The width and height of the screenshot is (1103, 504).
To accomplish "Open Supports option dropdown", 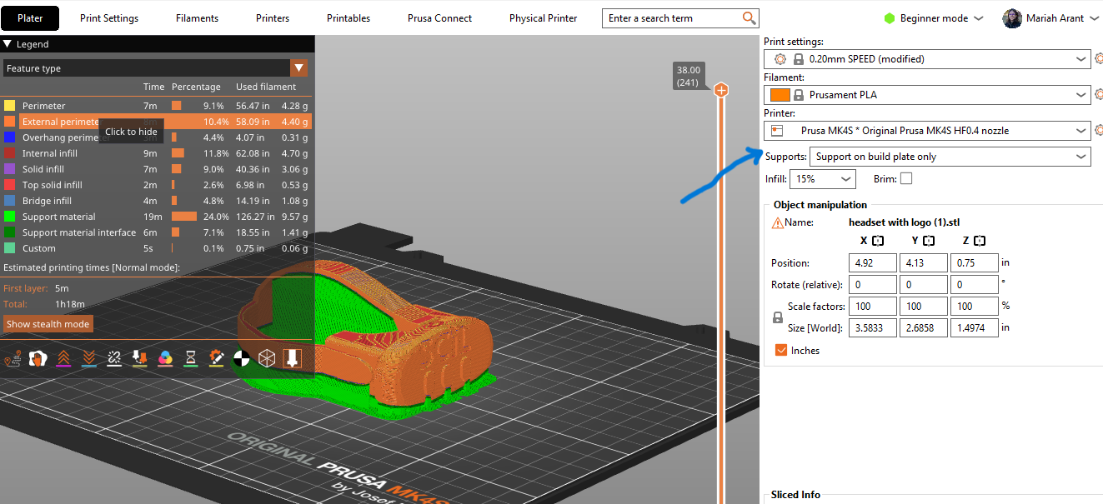I will 950,157.
